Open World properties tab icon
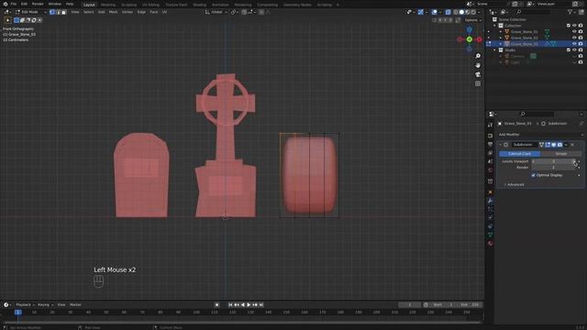Image resolution: width=587 pixels, height=330 pixels. (x=490, y=170)
